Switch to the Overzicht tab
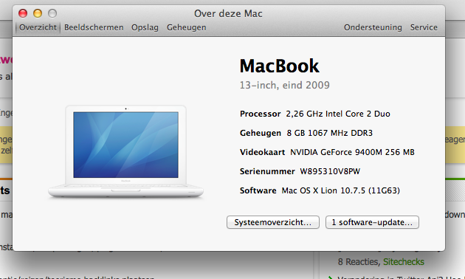 38,27
